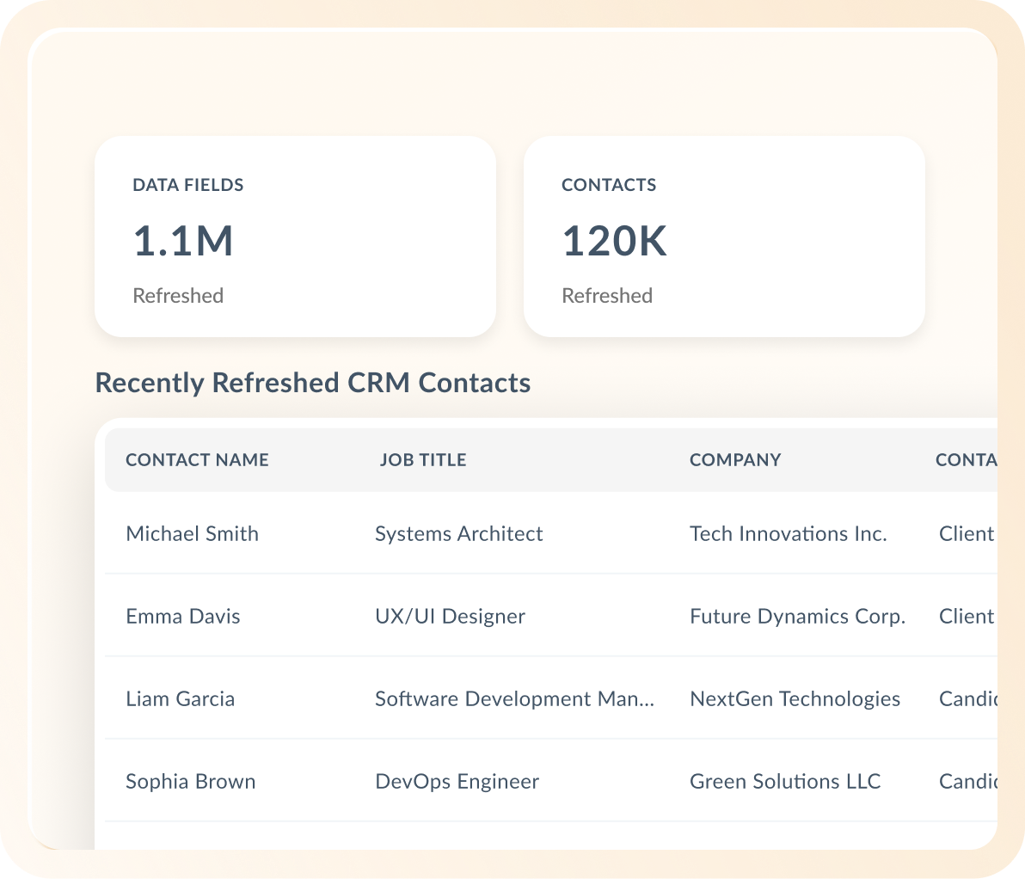Click Systems Architect job title cell

[x=458, y=534]
